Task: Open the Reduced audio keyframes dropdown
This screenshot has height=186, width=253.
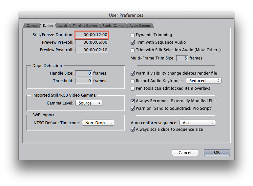Action: [203, 81]
